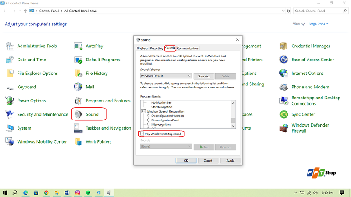
Task: Open the Work Folders icon
Action: point(78,141)
